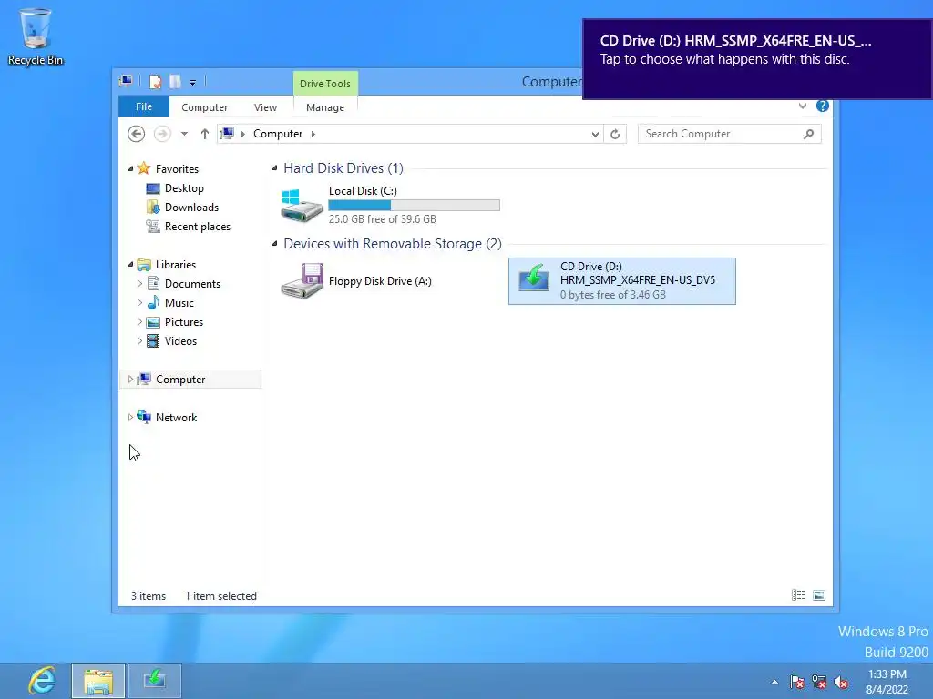Click the network status tray icon

pyautogui.click(x=819, y=682)
